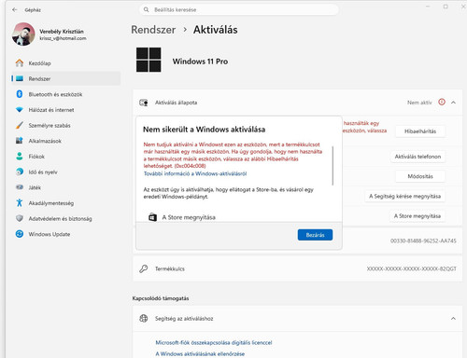
Task: Click the user profile picture
Action: pyautogui.click(x=23, y=34)
